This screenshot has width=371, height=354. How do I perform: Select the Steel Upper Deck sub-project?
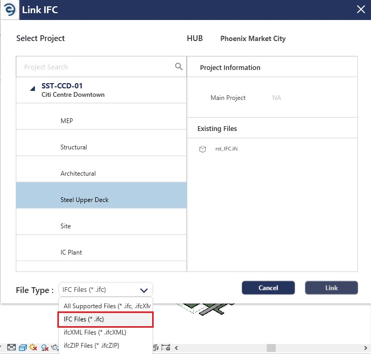click(x=101, y=195)
